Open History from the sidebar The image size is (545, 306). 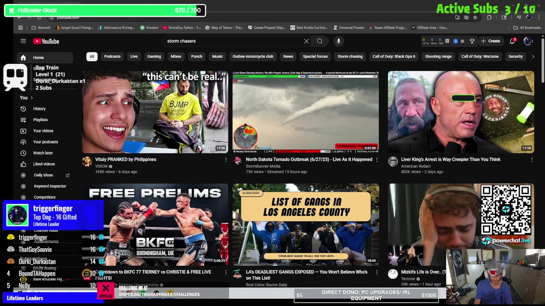coord(39,109)
